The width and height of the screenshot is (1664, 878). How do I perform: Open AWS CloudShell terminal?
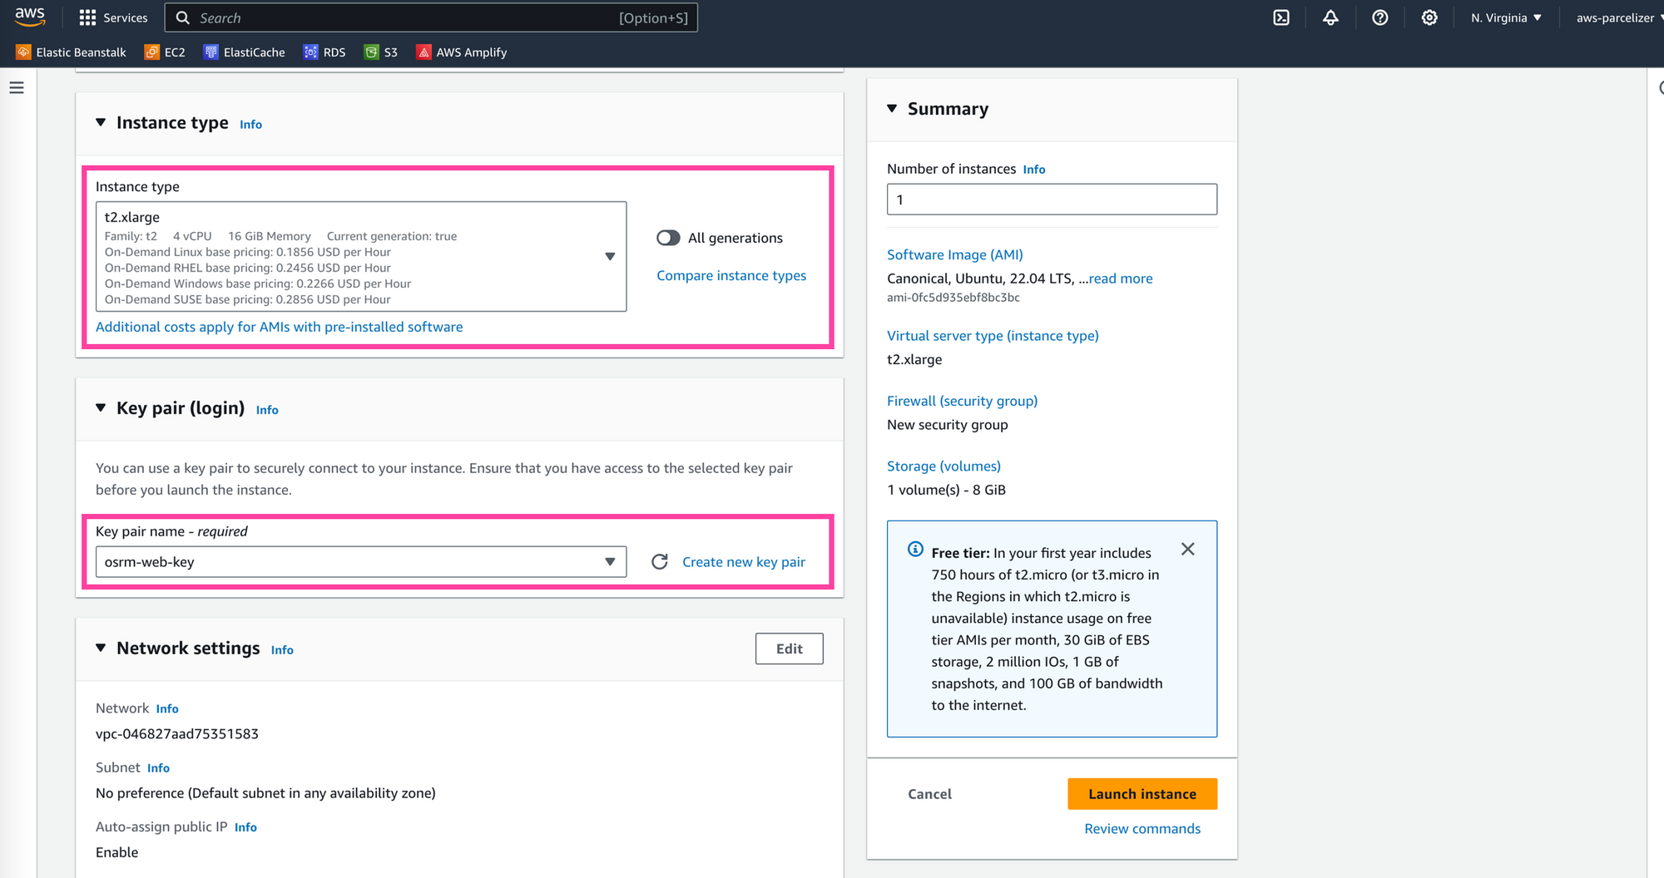coord(1281,17)
